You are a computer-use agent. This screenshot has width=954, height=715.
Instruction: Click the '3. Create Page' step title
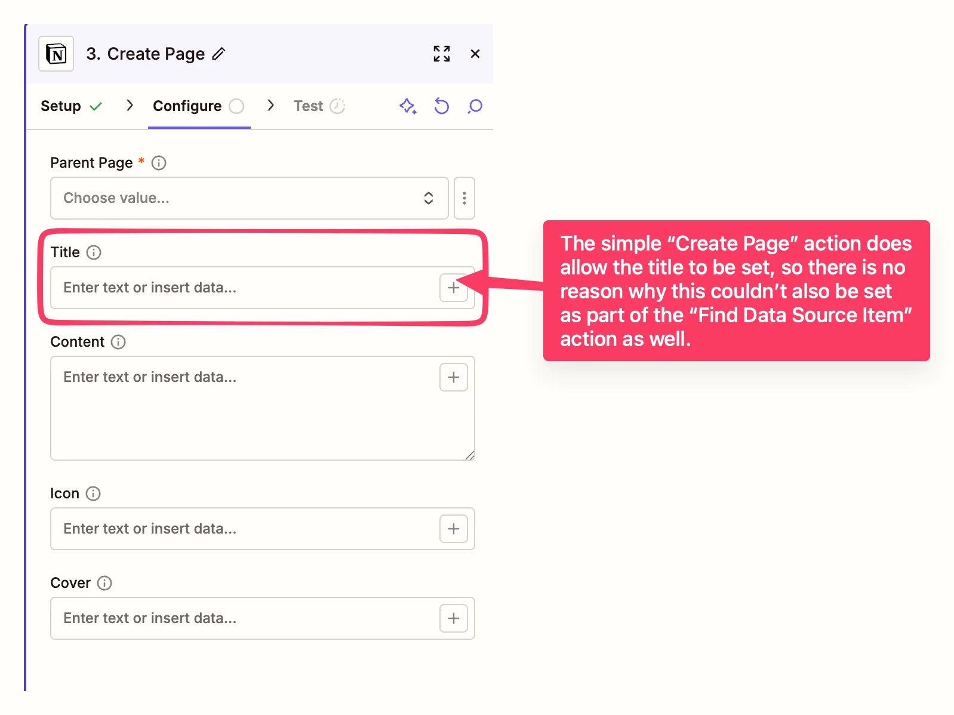click(x=145, y=54)
